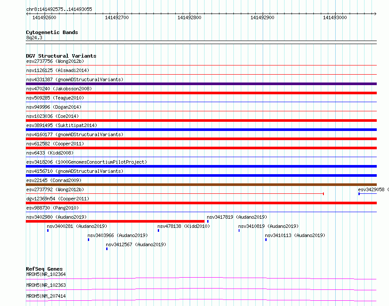Open esv3418206 1000GenomesConsortiumPilotProject label
The height and width of the screenshot is (306, 389).
coord(87,162)
